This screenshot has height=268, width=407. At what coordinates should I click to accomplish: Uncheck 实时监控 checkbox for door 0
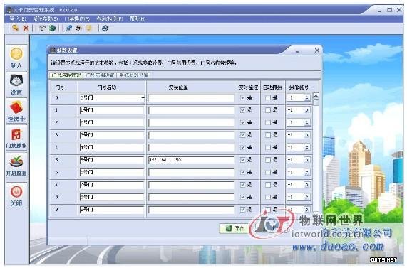point(242,98)
